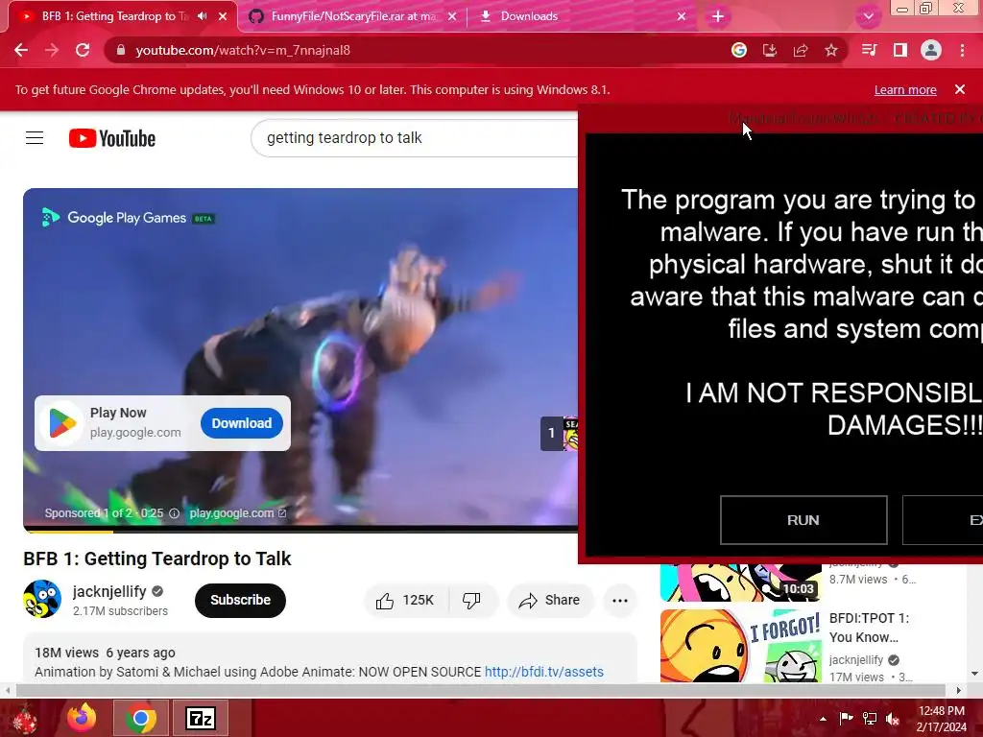Go to the YouTube home logo
Screen dimensions: 983x737
click(x=112, y=138)
